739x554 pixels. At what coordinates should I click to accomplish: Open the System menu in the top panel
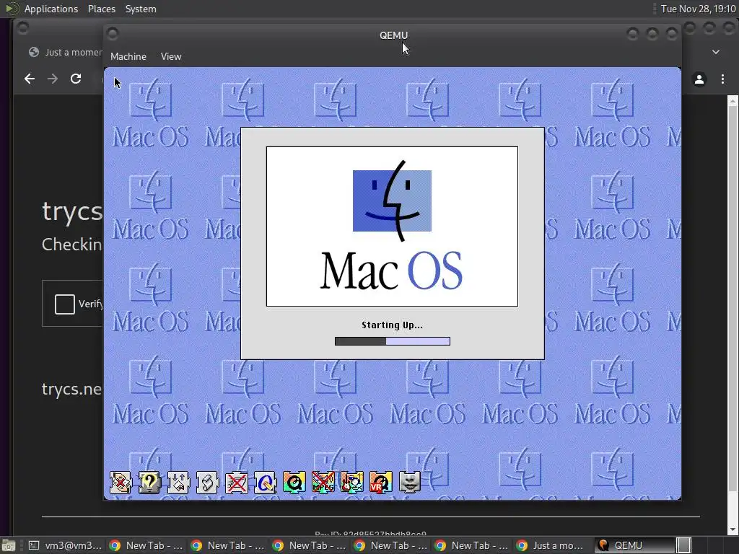[141, 9]
